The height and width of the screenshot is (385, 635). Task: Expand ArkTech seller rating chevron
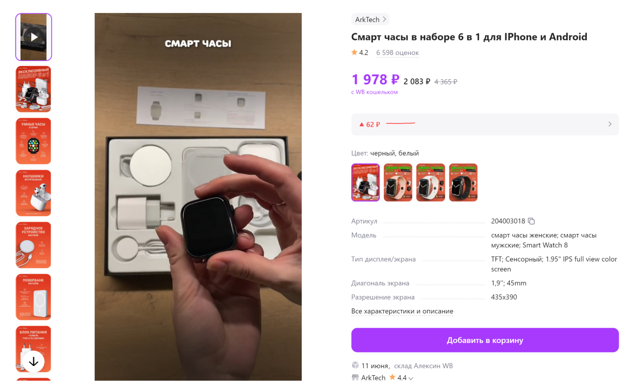point(411,378)
